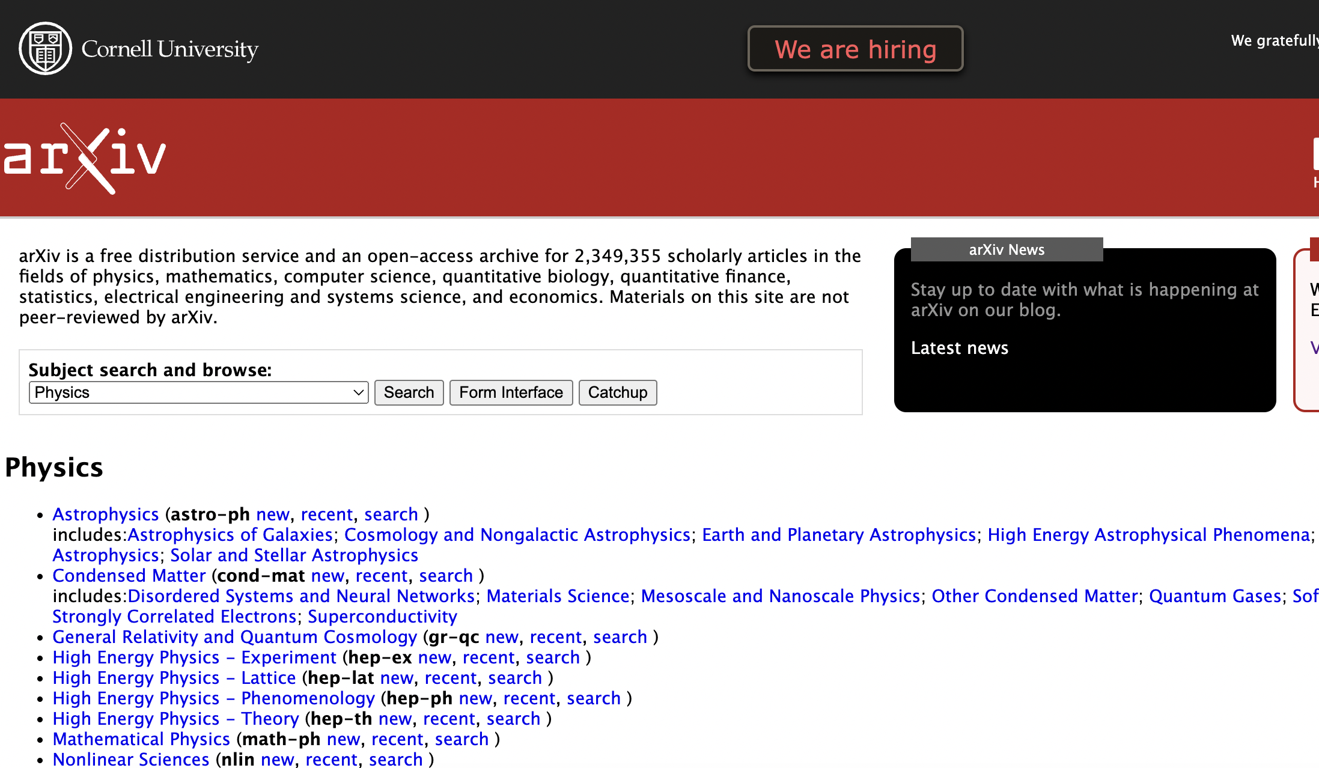Open new submissions for astro-ph
Viewport: 1319px width, 768px height.
[x=272, y=514]
